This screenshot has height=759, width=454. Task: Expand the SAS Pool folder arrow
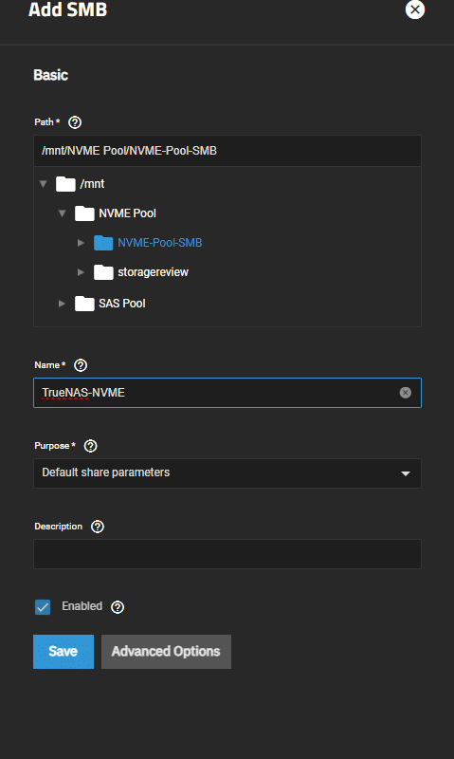pyautogui.click(x=62, y=304)
